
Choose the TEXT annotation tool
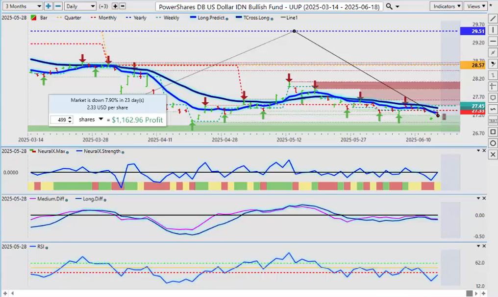(492, 120)
